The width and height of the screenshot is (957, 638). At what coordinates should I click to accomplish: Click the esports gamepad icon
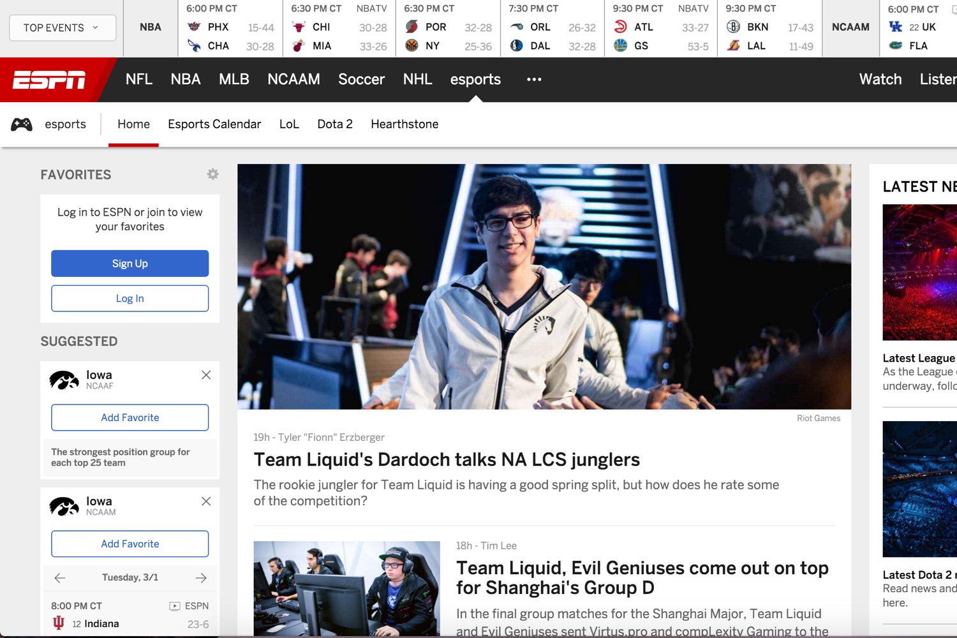coord(22,124)
